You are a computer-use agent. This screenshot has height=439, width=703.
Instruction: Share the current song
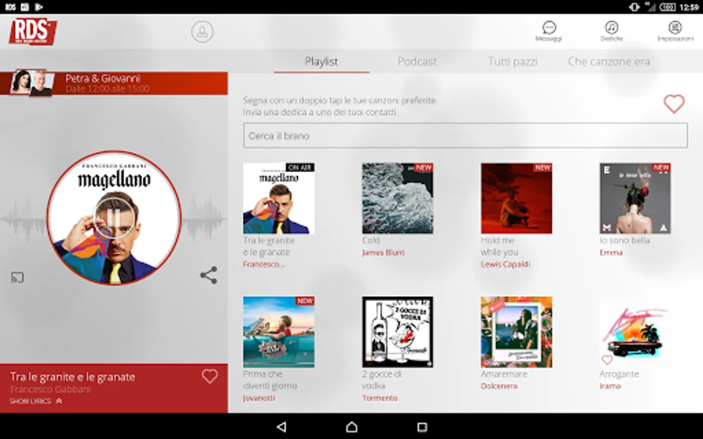click(x=208, y=275)
